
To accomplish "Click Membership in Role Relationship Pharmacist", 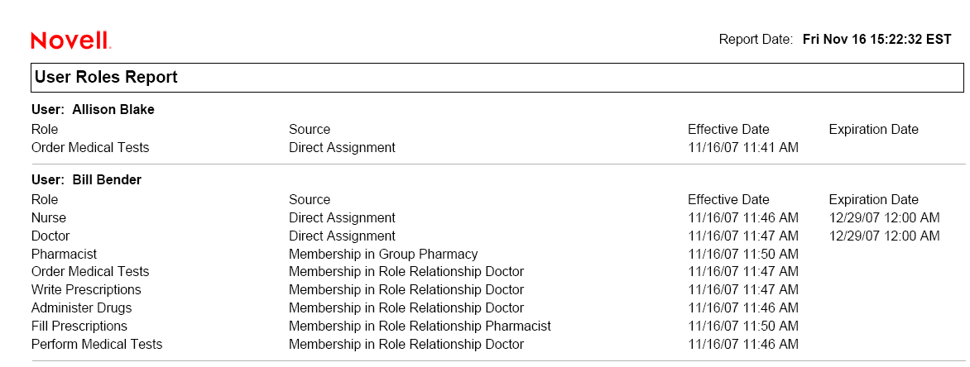I will [x=420, y=326].
